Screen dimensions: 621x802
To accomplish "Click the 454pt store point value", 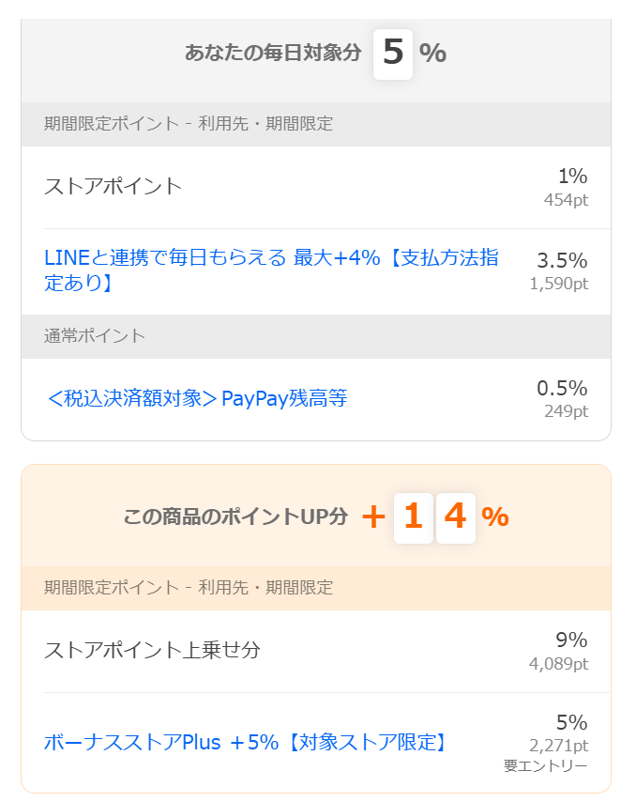I will pyautogui.click(x=566, y=199).
